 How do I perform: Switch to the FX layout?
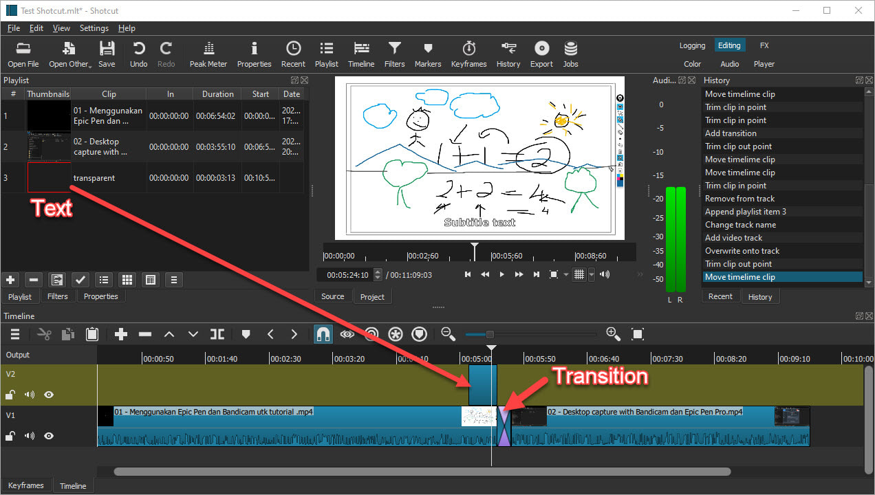[764, 45]
